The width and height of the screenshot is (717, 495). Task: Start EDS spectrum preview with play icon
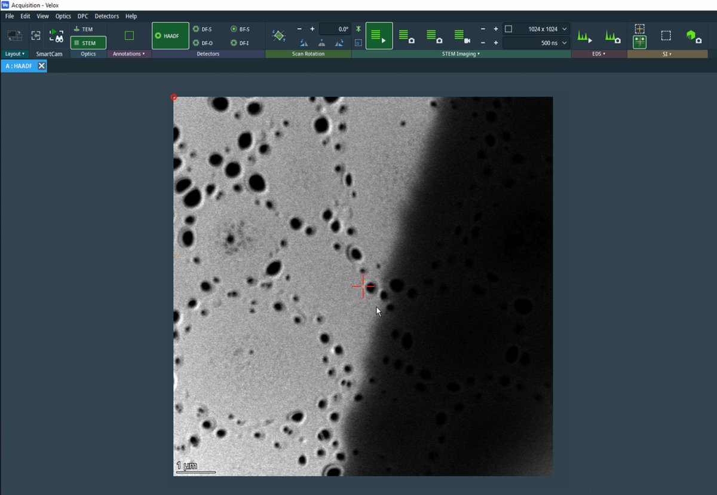point(584,36)
